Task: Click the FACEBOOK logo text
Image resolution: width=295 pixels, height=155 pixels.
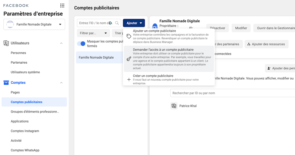Action: pos(16,5)
